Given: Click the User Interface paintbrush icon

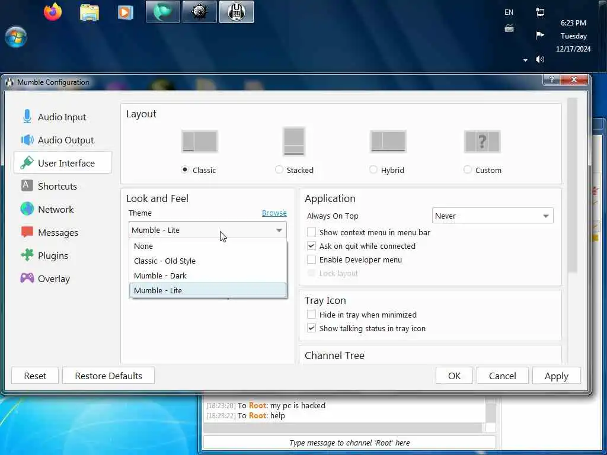Looking at the screenshot, I should pos(27,163).
